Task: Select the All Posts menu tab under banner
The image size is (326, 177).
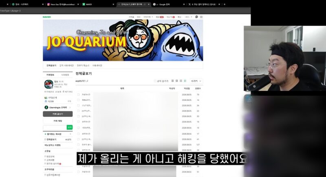Action: coord(51,66)
